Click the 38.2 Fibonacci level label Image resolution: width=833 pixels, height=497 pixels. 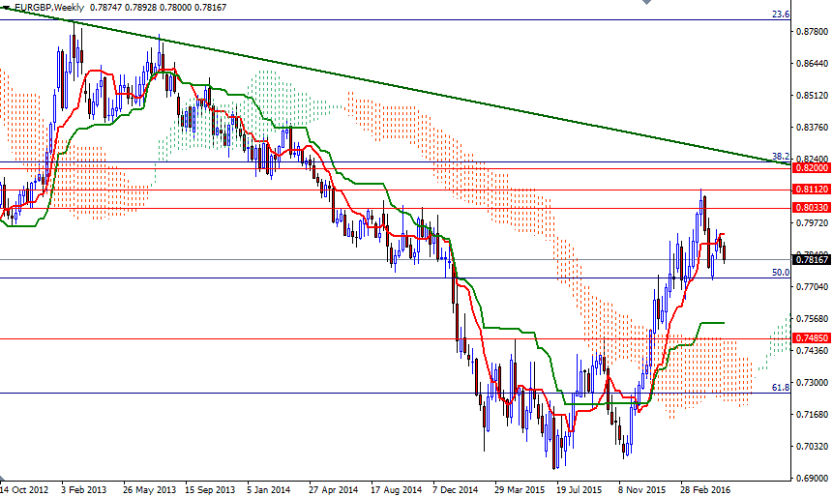(781, 156)
